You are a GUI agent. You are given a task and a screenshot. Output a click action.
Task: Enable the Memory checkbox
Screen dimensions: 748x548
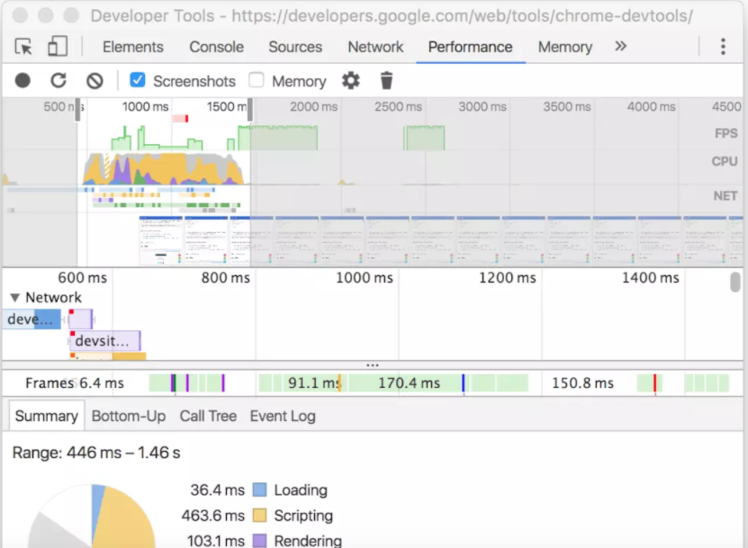257,80
